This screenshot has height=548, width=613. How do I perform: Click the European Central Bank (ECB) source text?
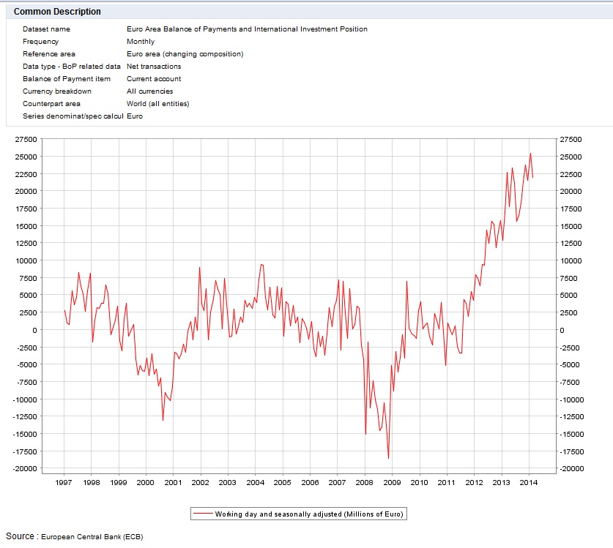point(92,537)
